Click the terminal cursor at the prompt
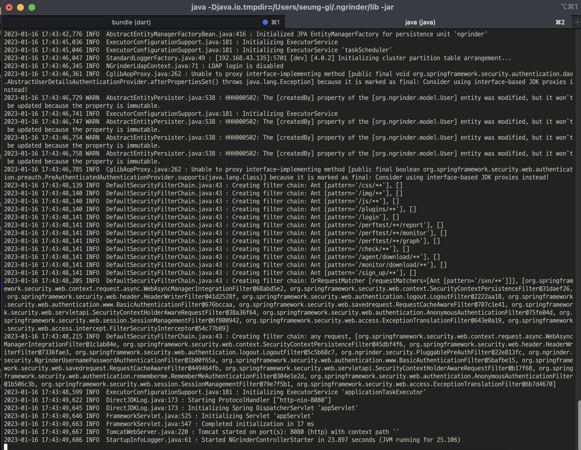This screenshot has height=450, width=581. (6, 447)
